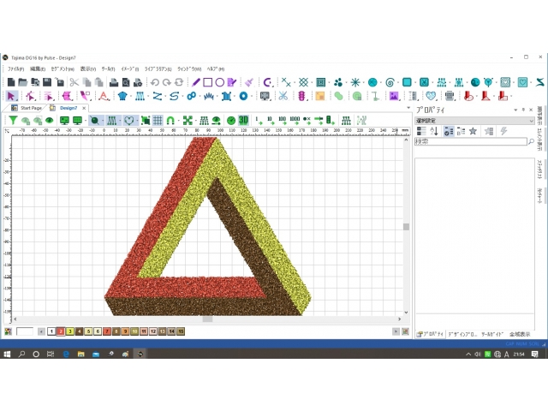
Task: Create a new design with the New file icon
Action: 11,82
